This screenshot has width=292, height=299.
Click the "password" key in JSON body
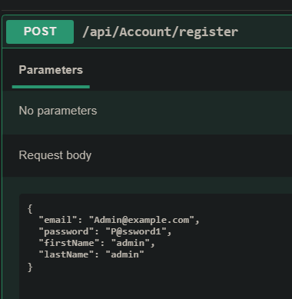pos(66,231)
